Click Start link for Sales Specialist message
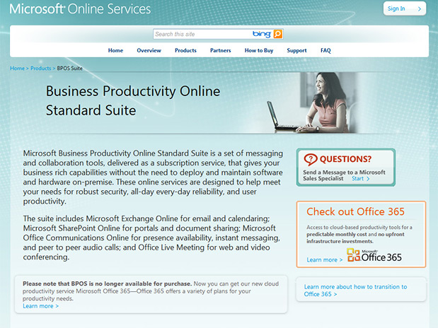The image size is (438, 328). tap(360, 179)
